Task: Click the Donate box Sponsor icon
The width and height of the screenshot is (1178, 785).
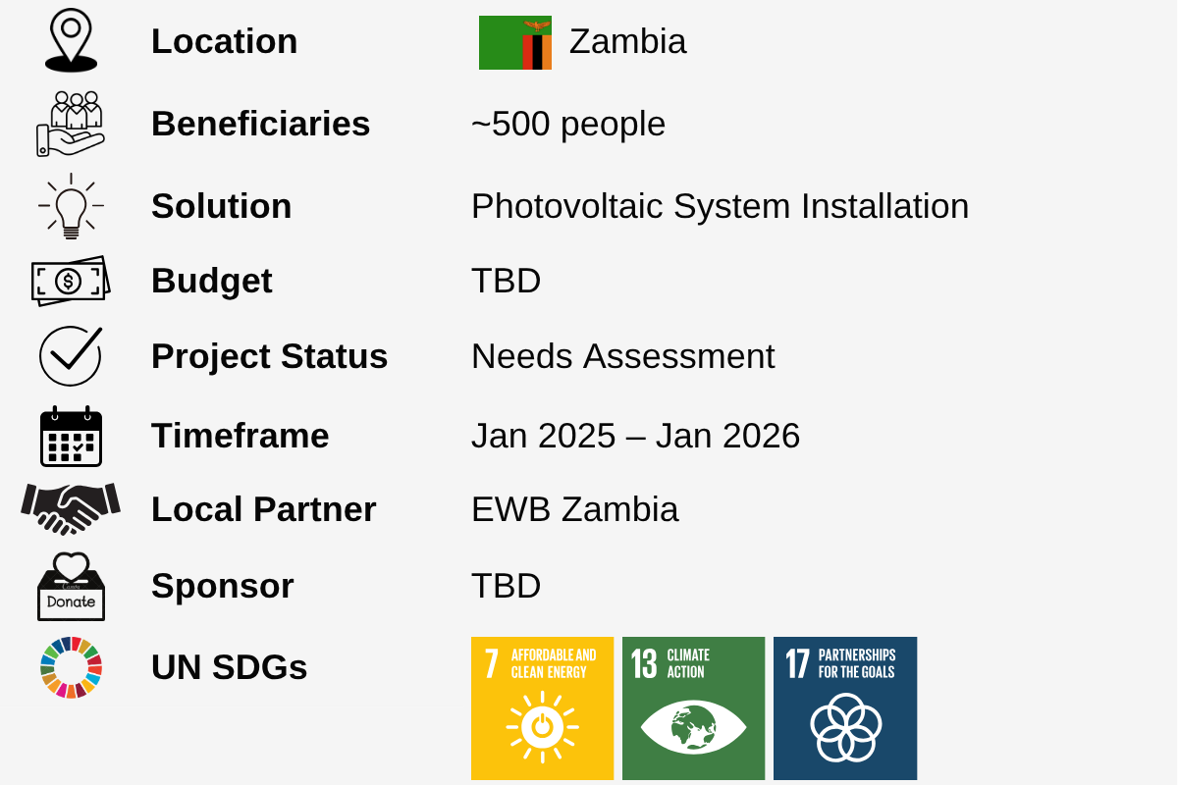Action: [71, 586]
